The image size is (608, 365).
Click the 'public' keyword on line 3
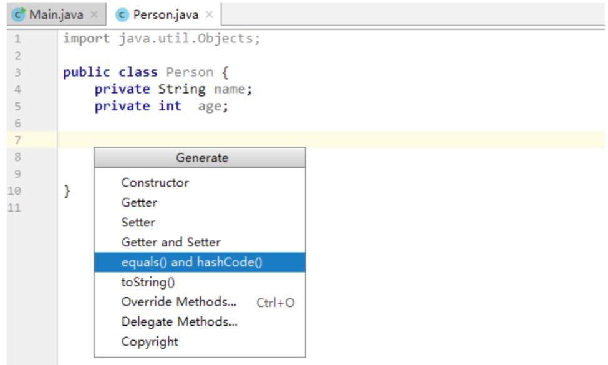click(87, 72)
